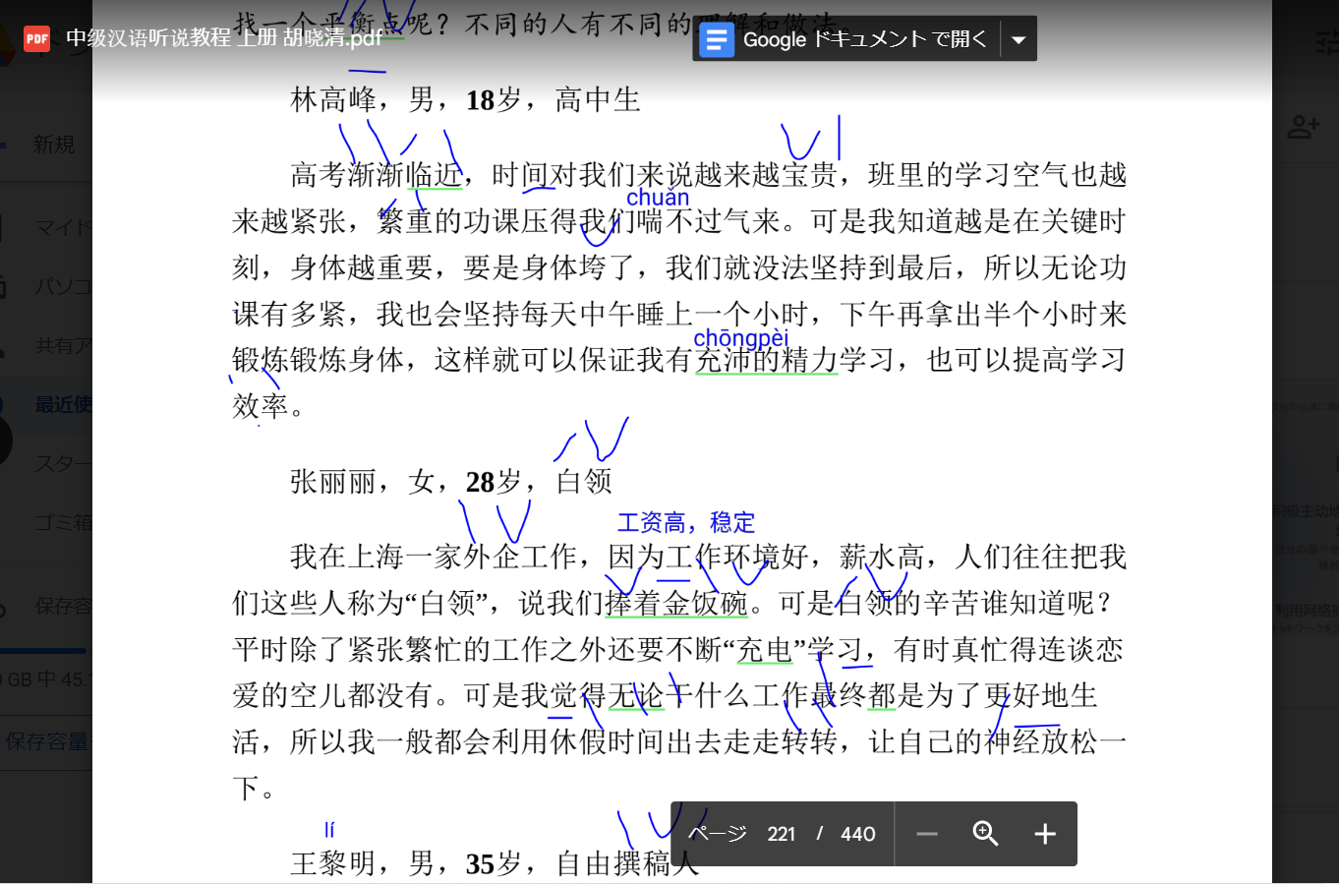The height and width of the screenshot is (884, 1339).
Task: Click the PDF file type icon
Action: point(37,38)
